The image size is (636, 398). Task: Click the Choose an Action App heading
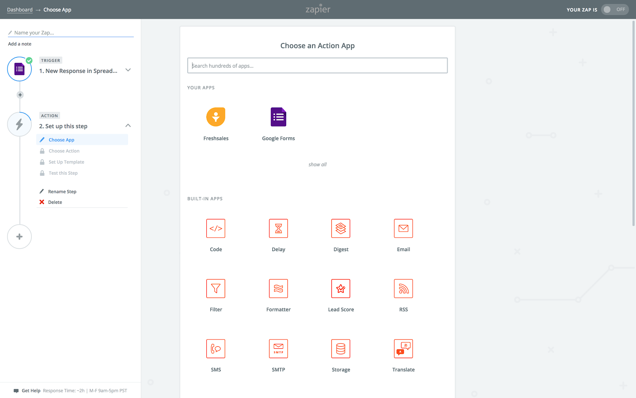[318, 46]
